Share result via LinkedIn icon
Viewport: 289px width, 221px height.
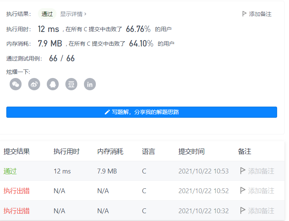[90, 84]
